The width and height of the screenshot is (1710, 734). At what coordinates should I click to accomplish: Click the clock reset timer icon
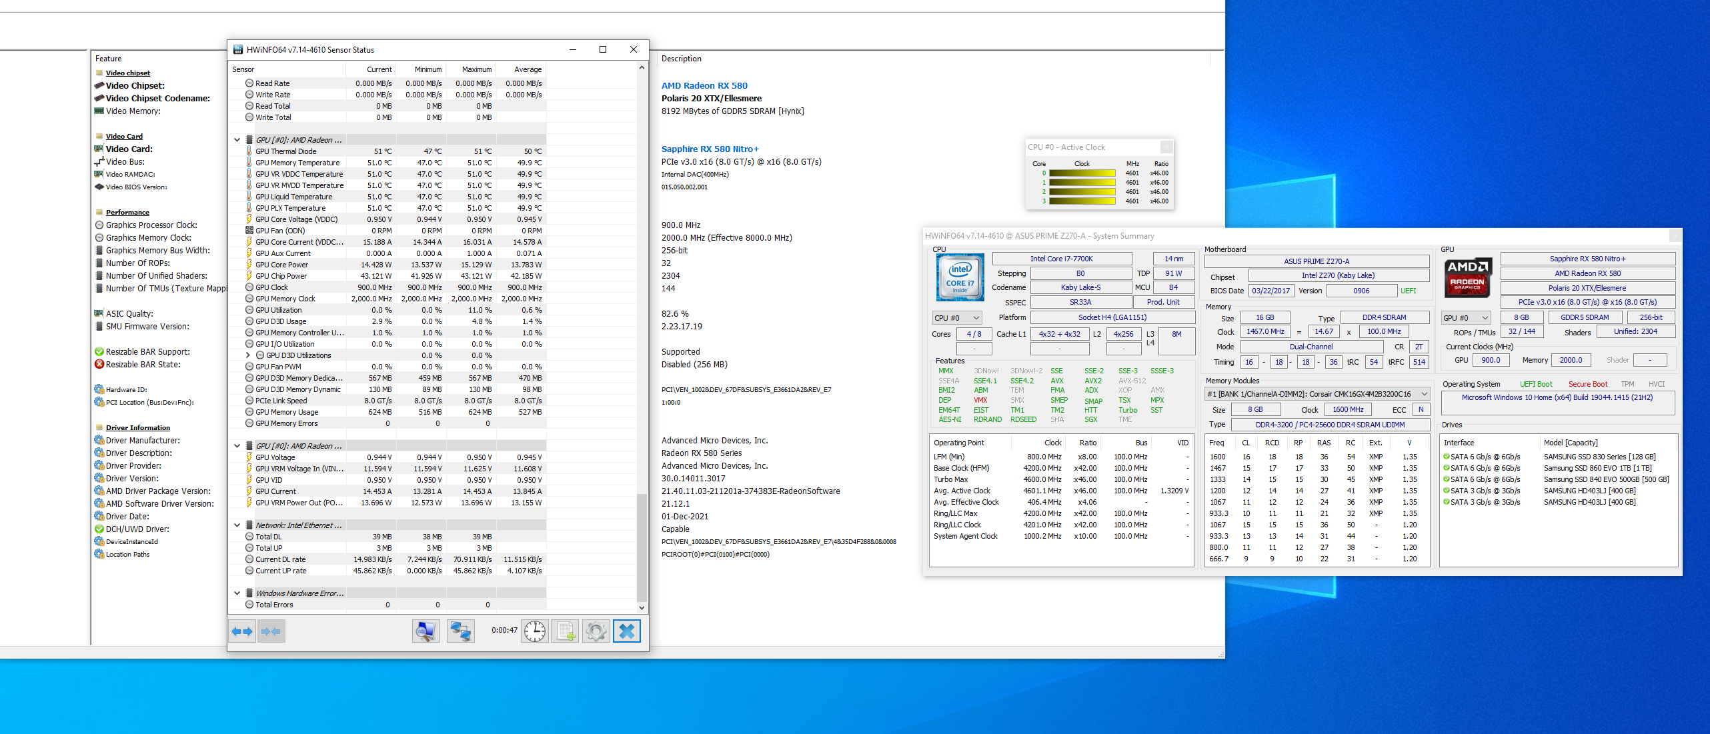tap(534, 631)
